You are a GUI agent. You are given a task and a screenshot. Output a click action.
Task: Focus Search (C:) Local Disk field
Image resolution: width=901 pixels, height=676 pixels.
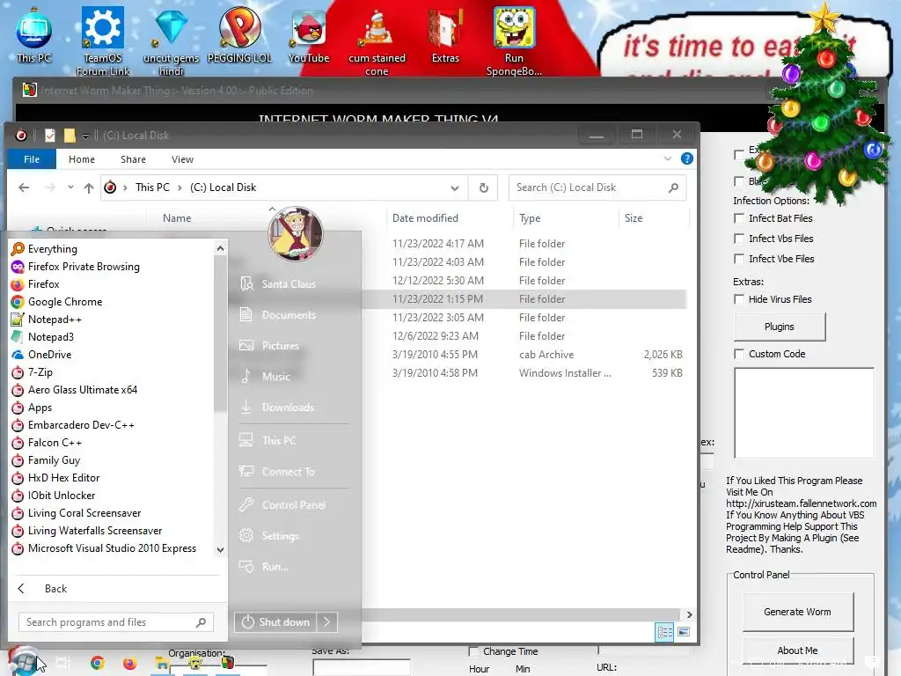click(597, 187)
